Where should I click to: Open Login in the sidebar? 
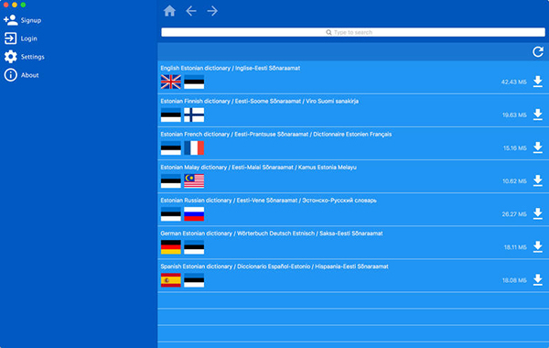(21, 38)
